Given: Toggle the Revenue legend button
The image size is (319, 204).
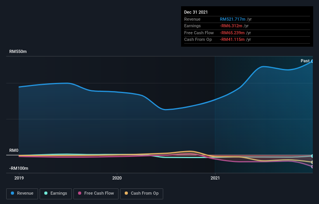Looking at the screenshot, I should tap(22, 193).
